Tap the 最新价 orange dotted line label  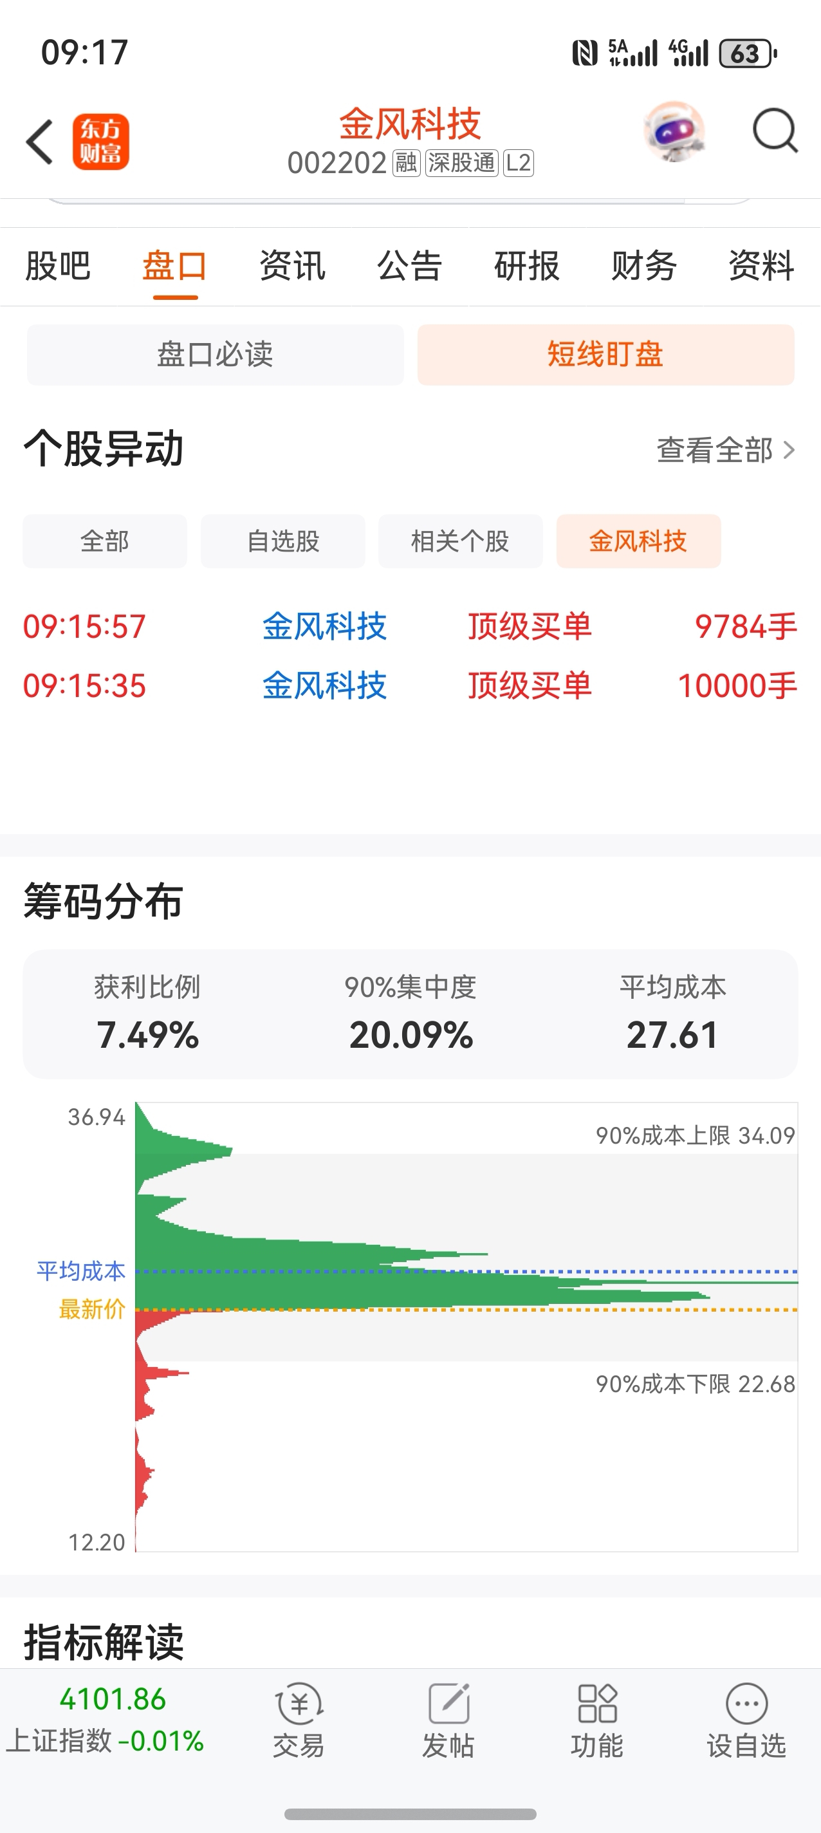click(92, 1308)
